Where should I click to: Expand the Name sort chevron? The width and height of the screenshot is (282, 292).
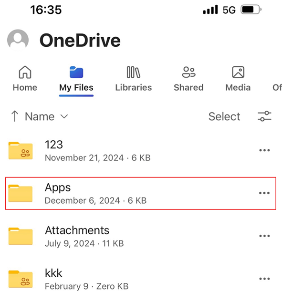pos(64,116)
